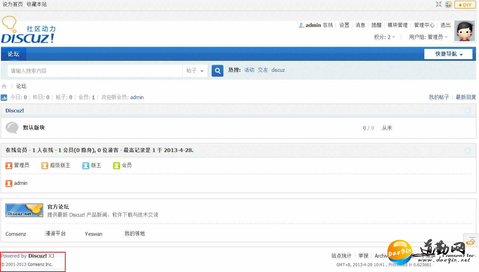This screenshot has height=272, width=479.
Task: Click Discuz! link in Powered by footer
Action: [x=38, y=256]
